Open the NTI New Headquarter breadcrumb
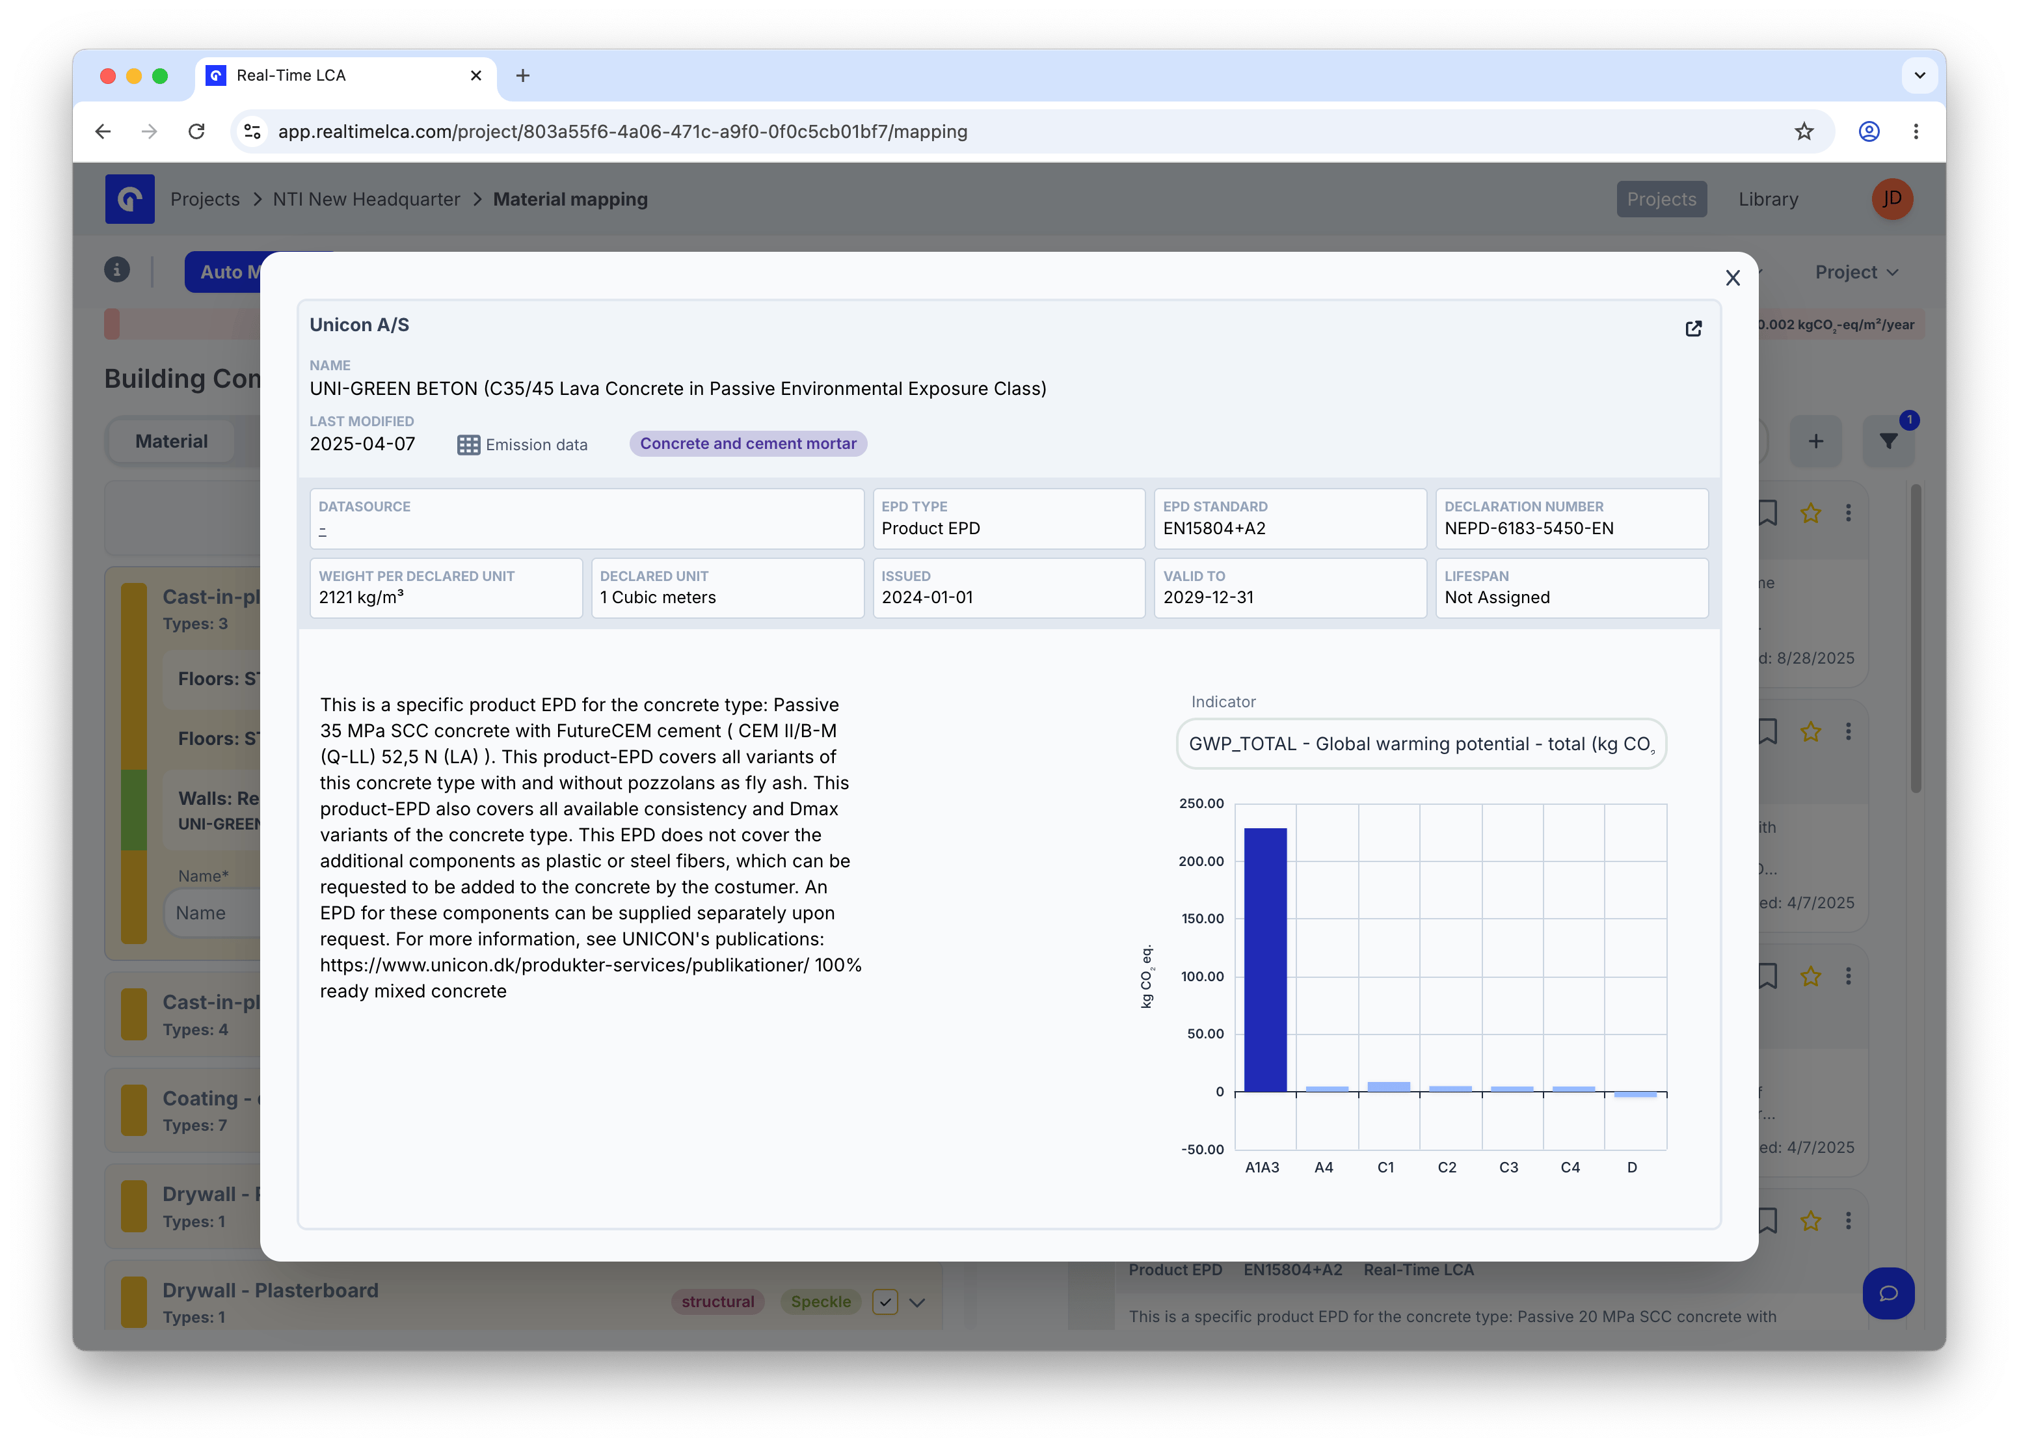The image size is (2019, 1447). coord(366,200)
